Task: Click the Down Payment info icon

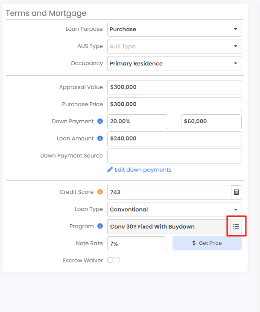Action: pyautogui.click(x=100, y=121)
